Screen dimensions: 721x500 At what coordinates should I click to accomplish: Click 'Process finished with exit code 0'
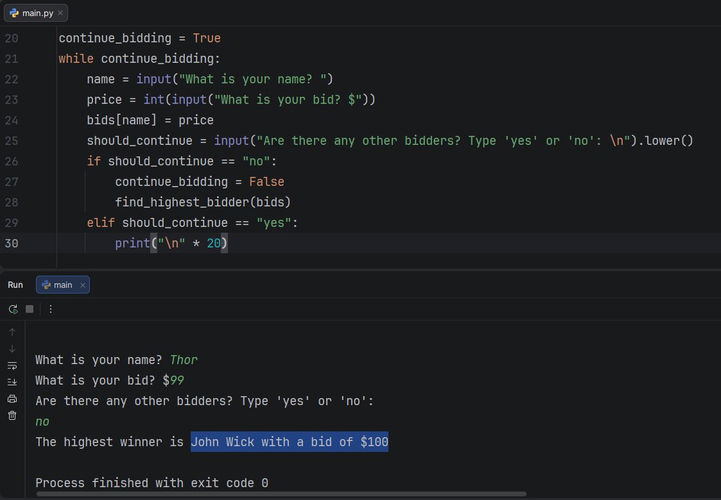(x=152, y=483)
